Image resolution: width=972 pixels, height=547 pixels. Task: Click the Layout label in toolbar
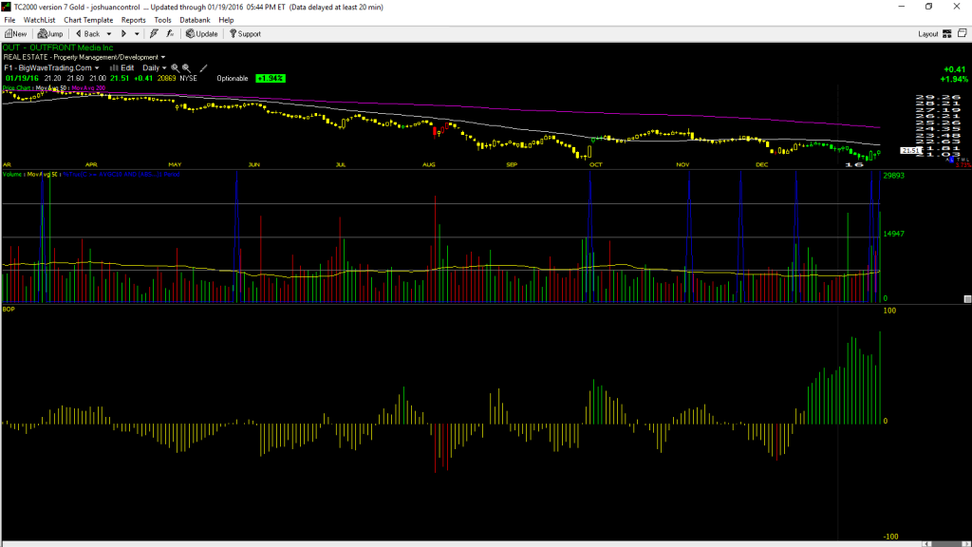(928, 34)
